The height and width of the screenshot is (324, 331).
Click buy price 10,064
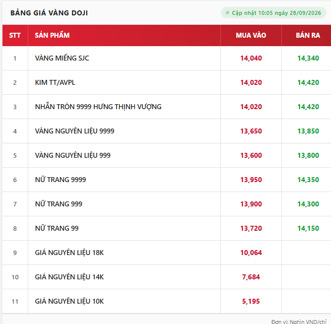point(251,253)
